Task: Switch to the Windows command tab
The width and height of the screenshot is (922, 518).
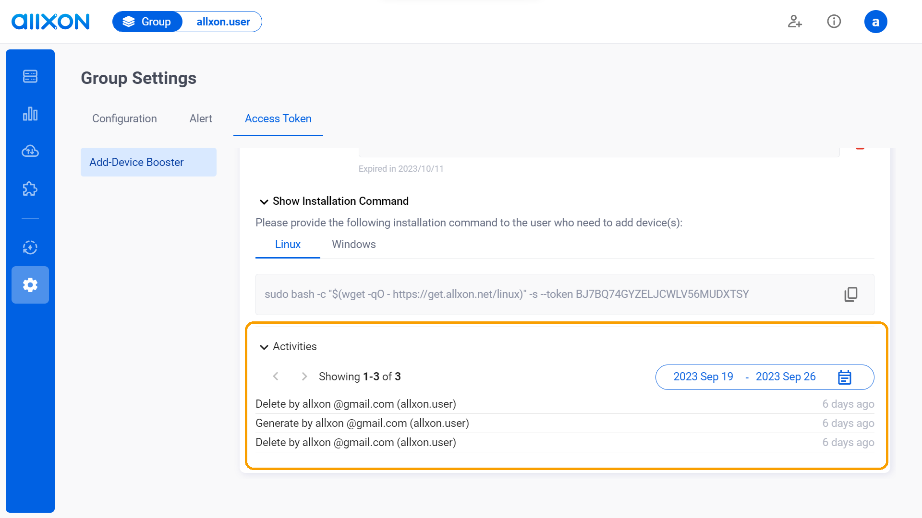Action: click(354, 244)
